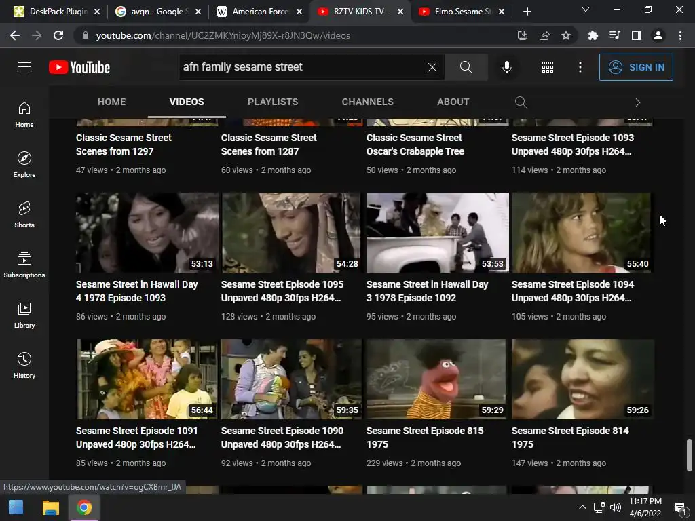695x521 pixels.
Task: Open the Chrome profile avatar icon
Action: [658, 35]
